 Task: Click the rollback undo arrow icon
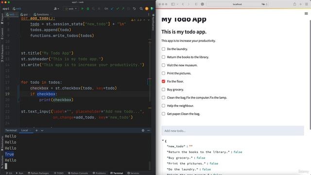point(134,9)
